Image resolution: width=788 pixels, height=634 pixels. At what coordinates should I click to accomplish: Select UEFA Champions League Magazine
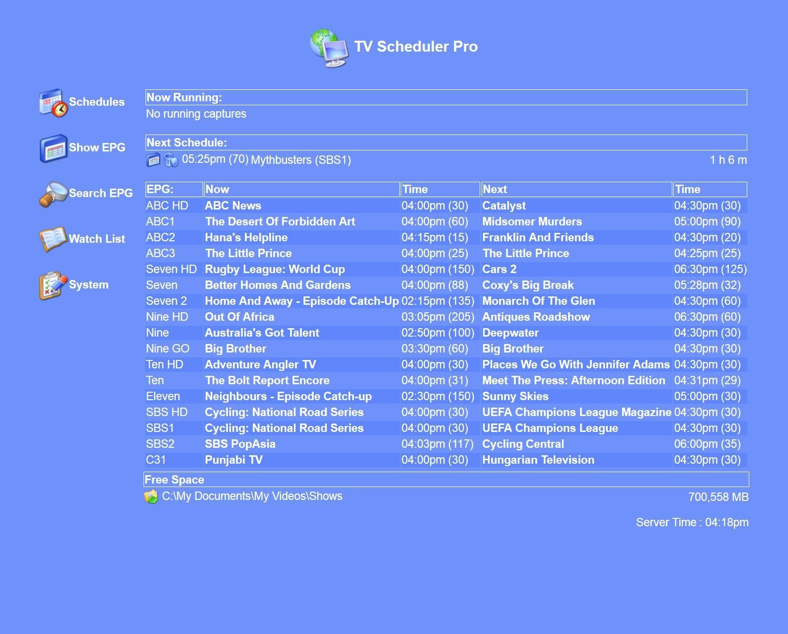click(x=576, y=412)
